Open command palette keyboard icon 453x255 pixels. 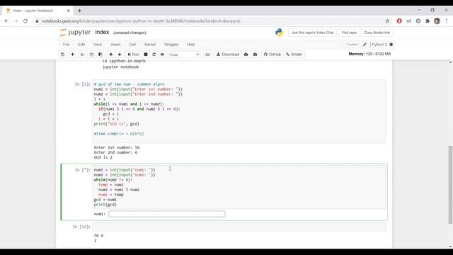(207, 55)
